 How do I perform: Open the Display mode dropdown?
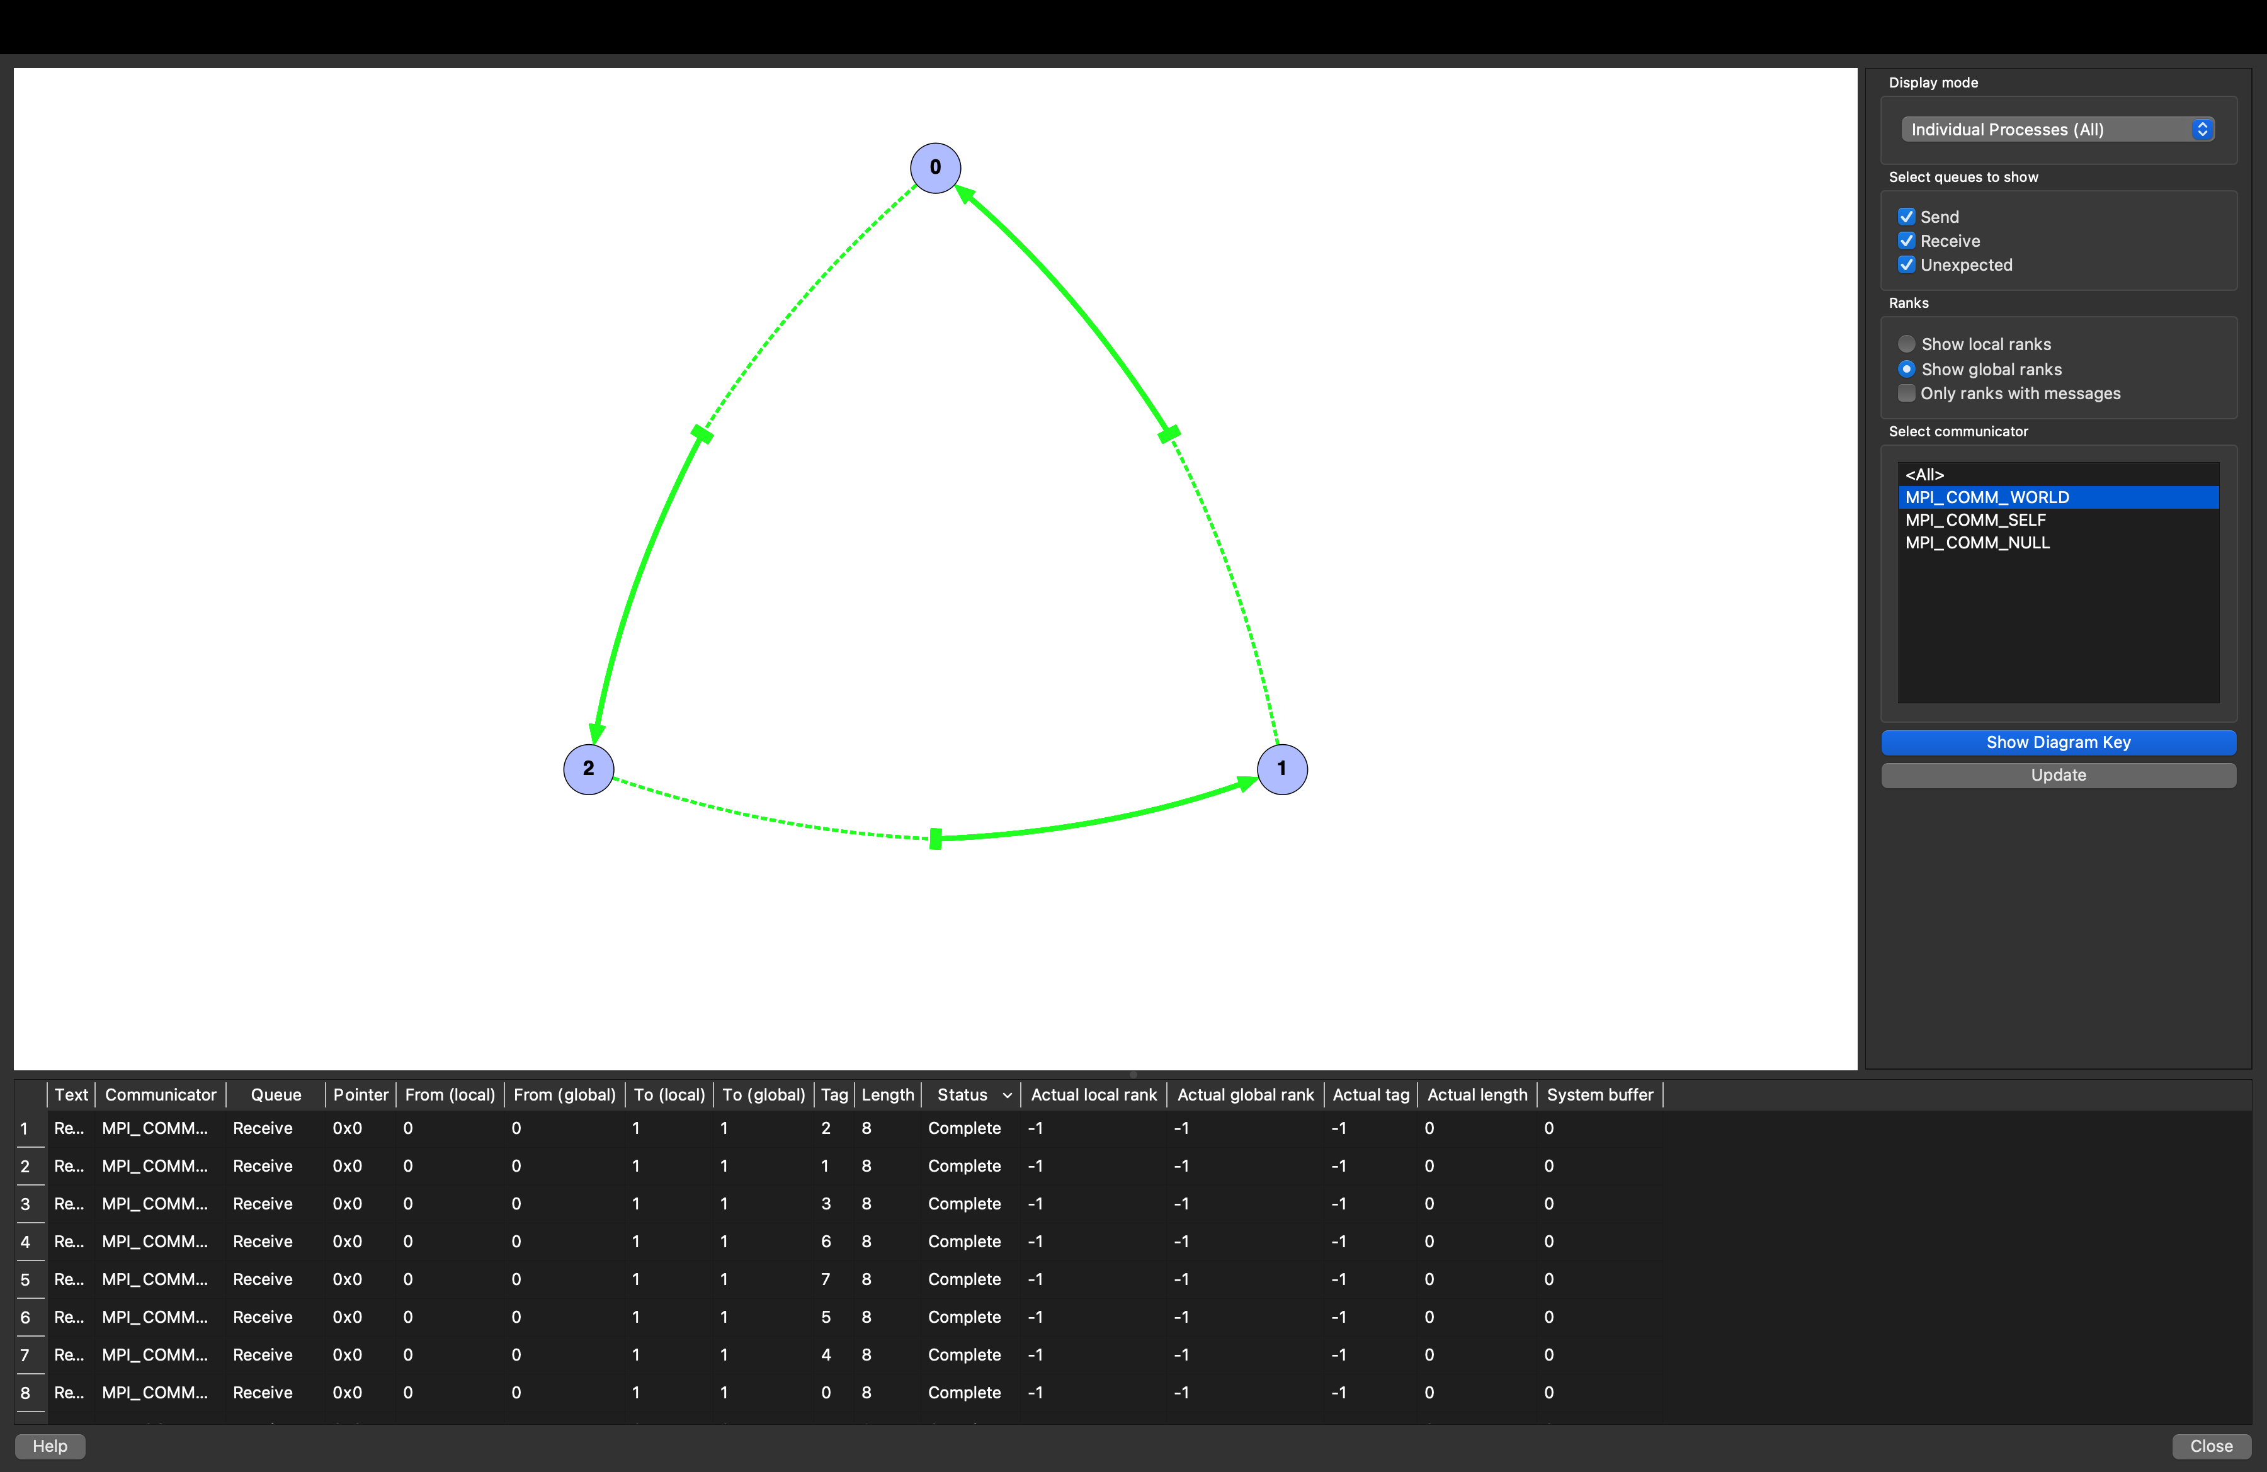[x=2057, y=130]
